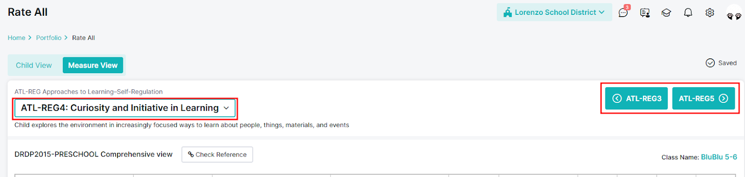Open the notifications bell
Viewport: 745px width, 177px height.
click(688, 13)
